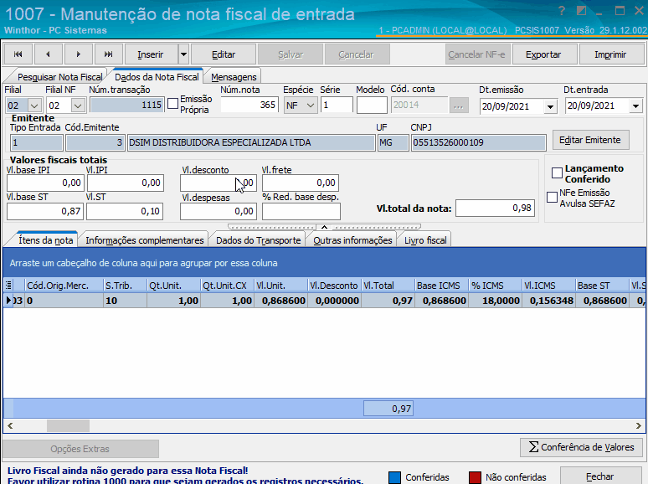Click the Inserir button

pyautogui.click(x=151, y=54)
